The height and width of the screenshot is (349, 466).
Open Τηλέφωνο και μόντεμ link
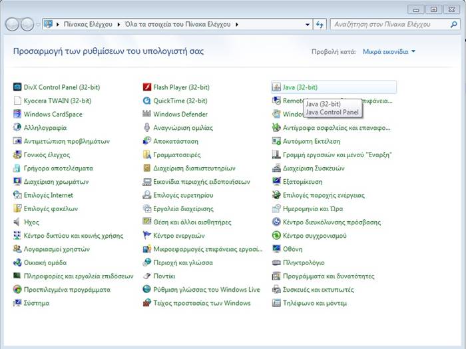315,303
